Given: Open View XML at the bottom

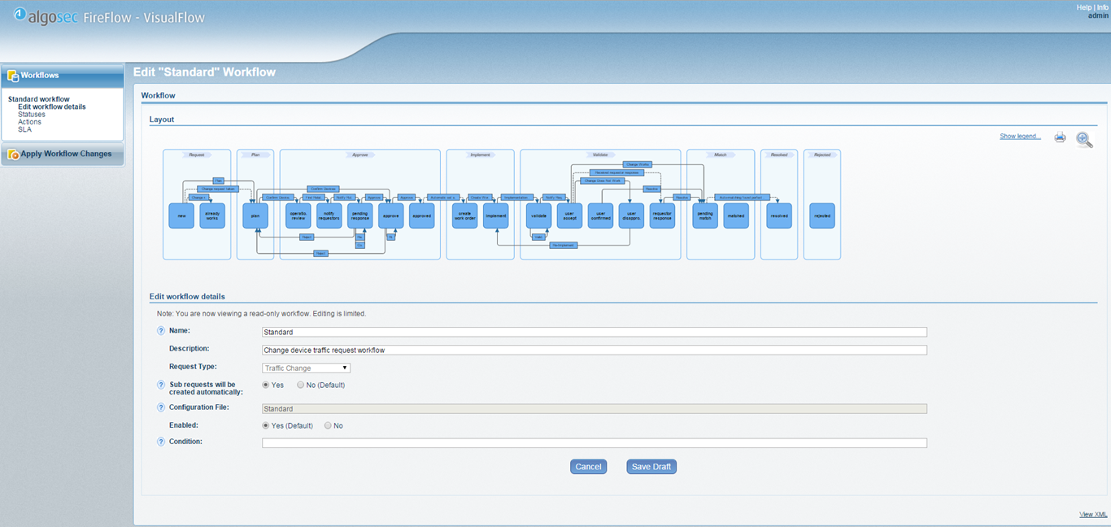Looking at the screenshot, I should point(1092,514).
